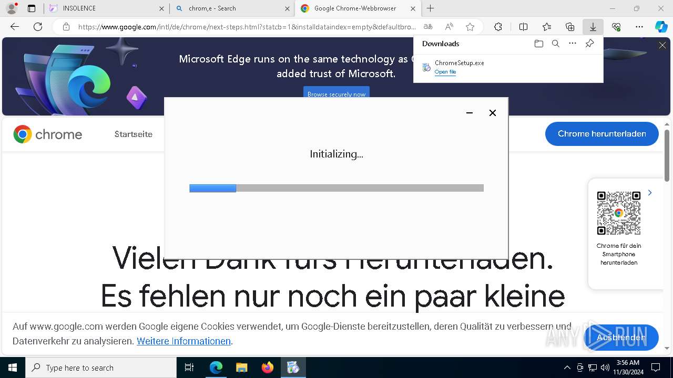Open the Favorites list icon
673x378 pixels.
click(547, 27)
